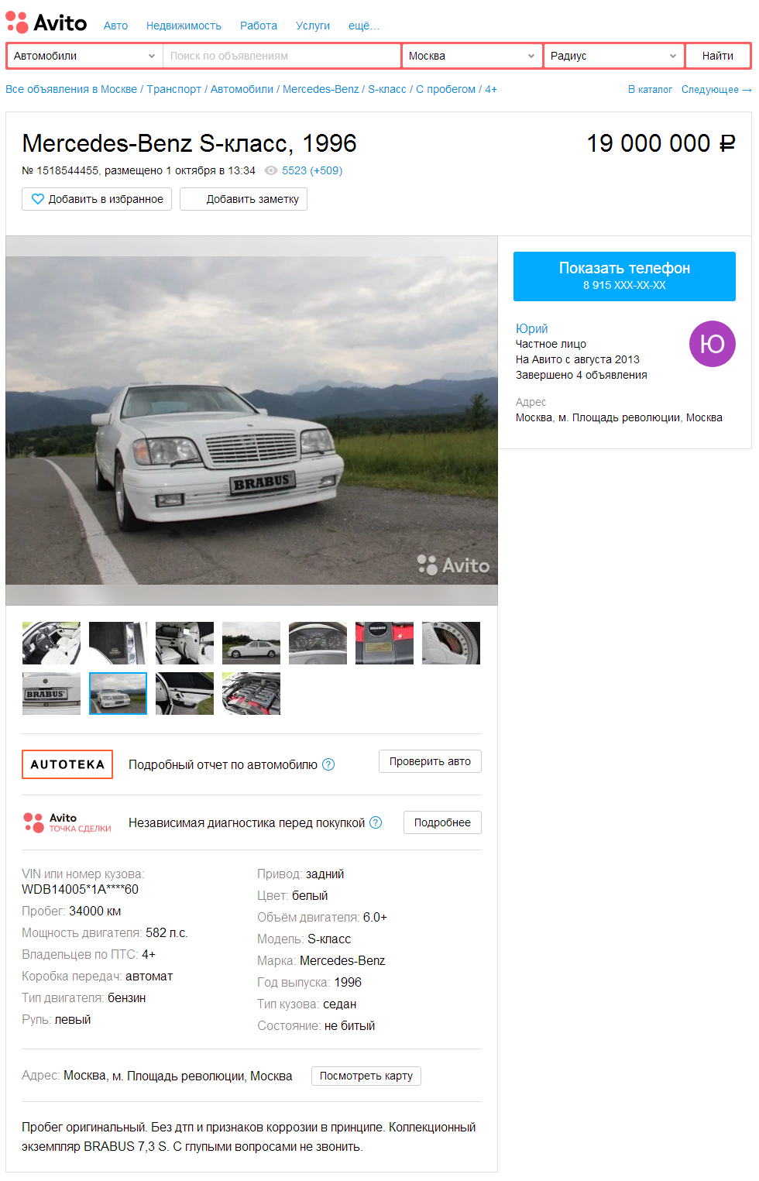Viewport: 759px width, 1181px height.
Task: Open Все объявления в Москве breadcrumb
Action: coord(71,89)
